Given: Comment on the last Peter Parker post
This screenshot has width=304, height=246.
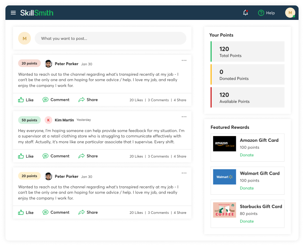Looking at the screenshot, I should pyautogui.click(x=56, y=212).
